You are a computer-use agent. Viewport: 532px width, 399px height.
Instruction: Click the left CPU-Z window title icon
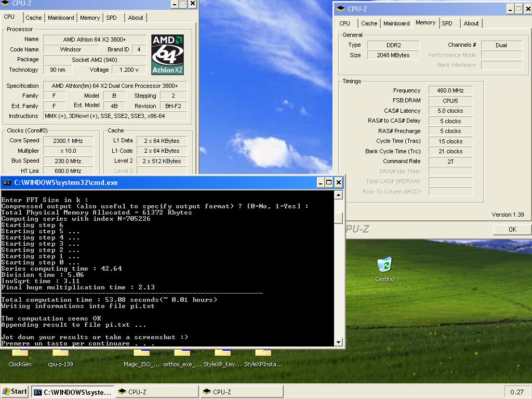coord(5,3)
